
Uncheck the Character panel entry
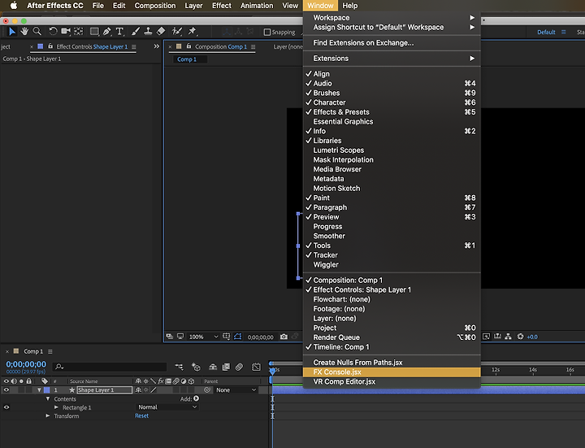click(392, 102)
